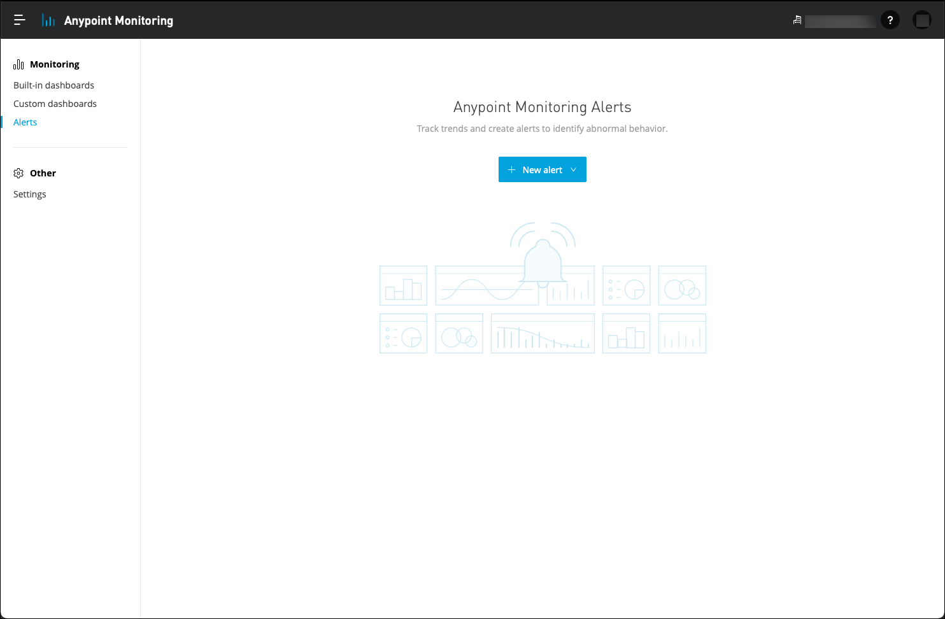Click the plus icon on New alert
945x619 pixels.
(511, 169)
